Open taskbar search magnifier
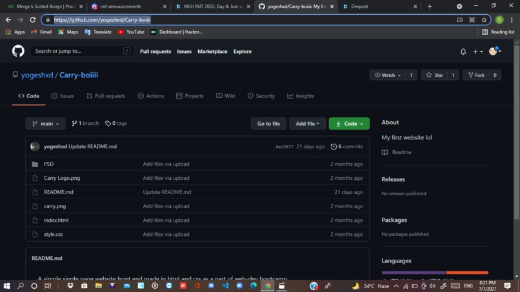Image resolution: width=520 pixels, height=292 pixels. [21, 286]
